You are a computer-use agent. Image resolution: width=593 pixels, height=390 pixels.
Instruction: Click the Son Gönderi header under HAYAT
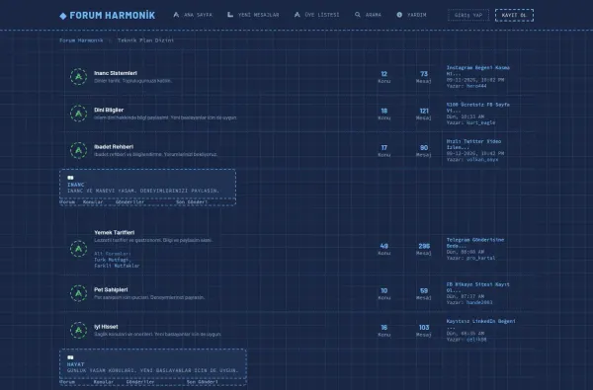coord(203,382)
